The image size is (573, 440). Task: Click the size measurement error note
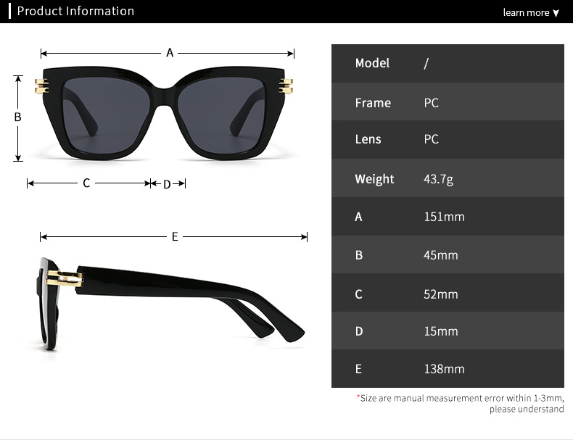(461, 404)
